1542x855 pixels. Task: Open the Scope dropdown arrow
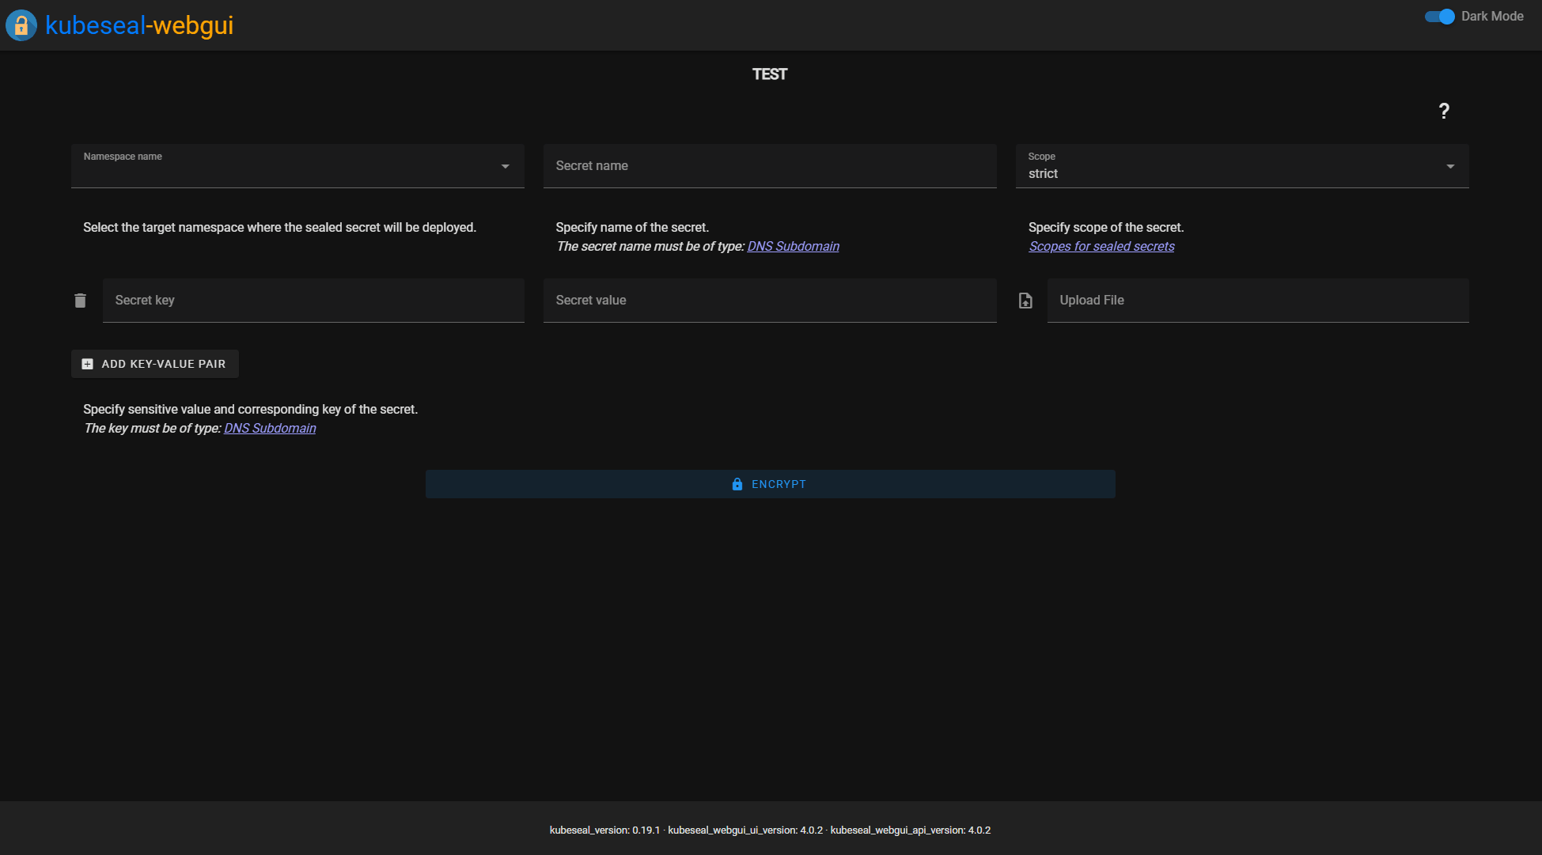click(x=1449, y=166)
